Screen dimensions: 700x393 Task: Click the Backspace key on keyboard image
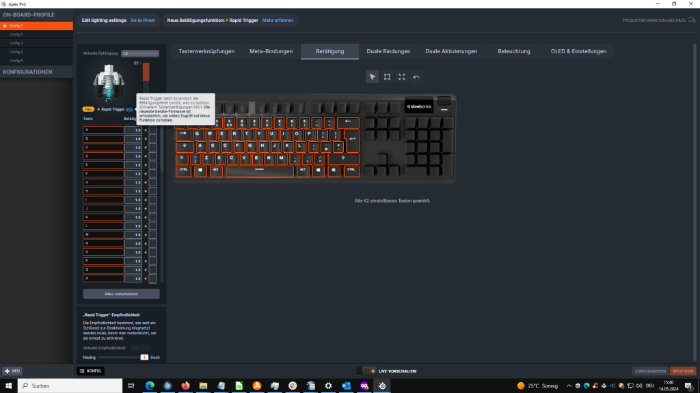(348, 122)
